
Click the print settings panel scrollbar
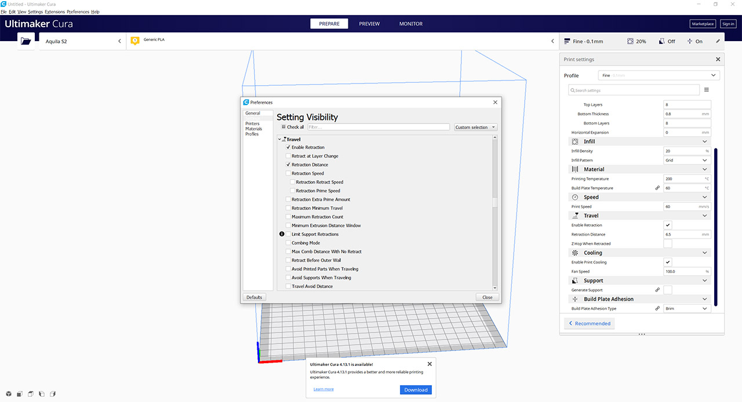coord(716,227)
